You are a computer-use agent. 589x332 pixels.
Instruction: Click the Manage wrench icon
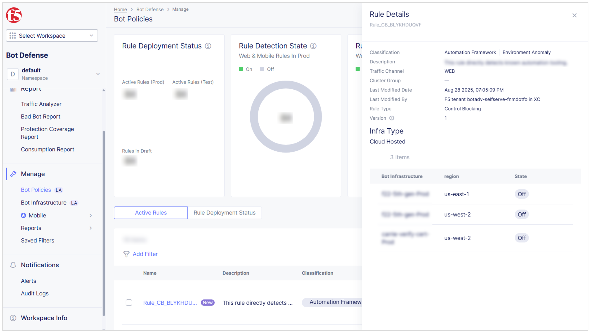[13, 174]
